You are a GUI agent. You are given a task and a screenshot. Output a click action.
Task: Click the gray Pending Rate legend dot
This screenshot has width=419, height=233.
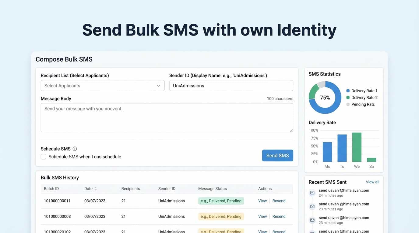[x=348, y=104]
